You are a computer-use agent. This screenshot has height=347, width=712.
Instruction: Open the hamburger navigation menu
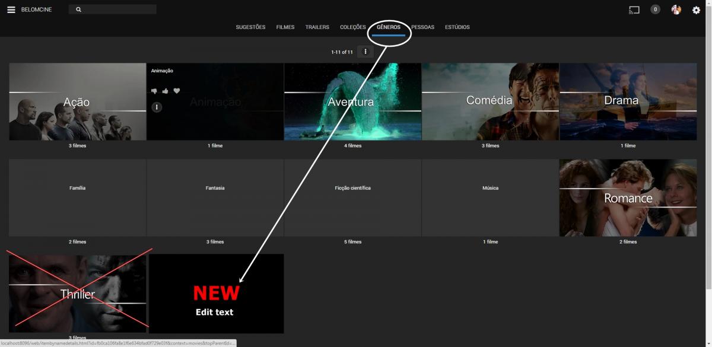click(11, 9)
